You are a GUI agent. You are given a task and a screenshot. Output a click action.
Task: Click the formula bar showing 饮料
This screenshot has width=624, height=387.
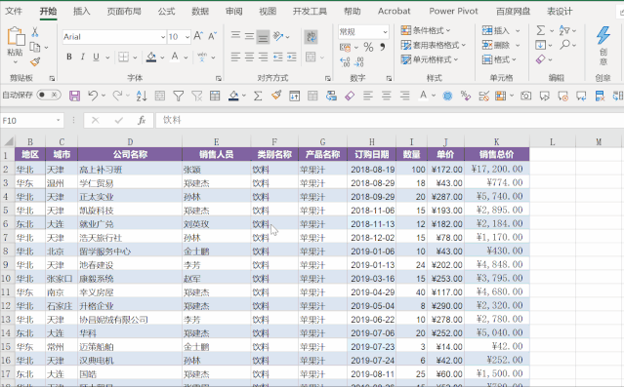click(390, 120)
